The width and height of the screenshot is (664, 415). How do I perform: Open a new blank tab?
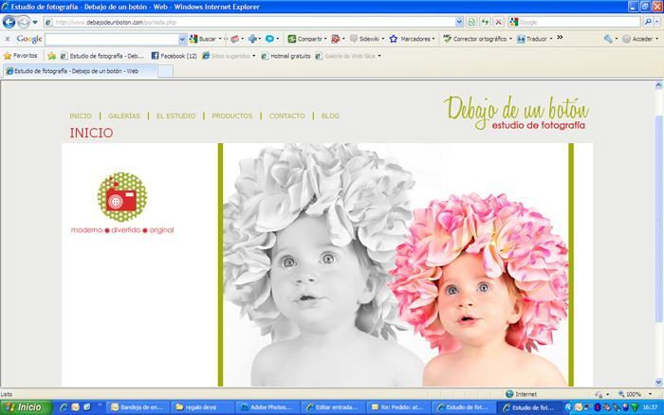(x=166, y=71)
